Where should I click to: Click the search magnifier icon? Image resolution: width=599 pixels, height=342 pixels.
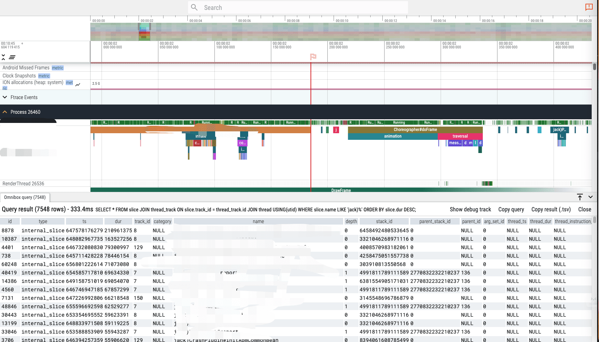click(194, 7)
